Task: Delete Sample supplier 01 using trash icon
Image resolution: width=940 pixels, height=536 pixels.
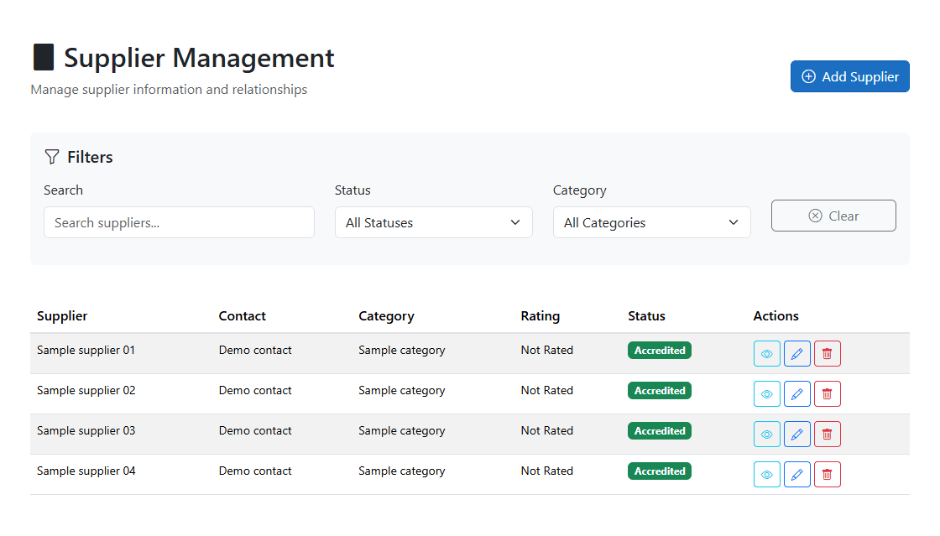Action: click(828, 353)
